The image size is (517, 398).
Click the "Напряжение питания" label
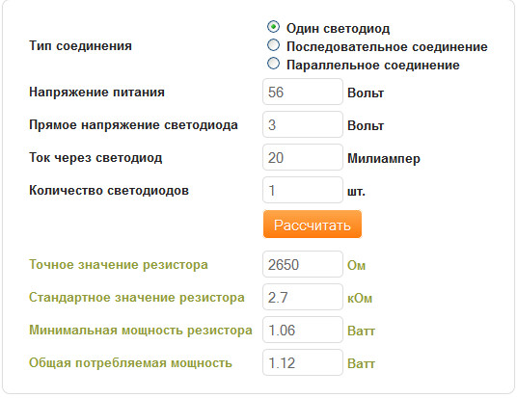click(96, 92)
